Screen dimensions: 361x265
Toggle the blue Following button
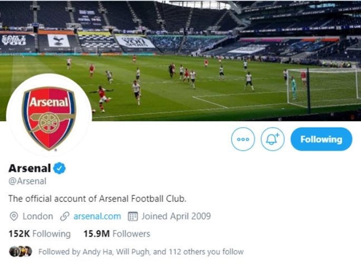coord(321,139)
